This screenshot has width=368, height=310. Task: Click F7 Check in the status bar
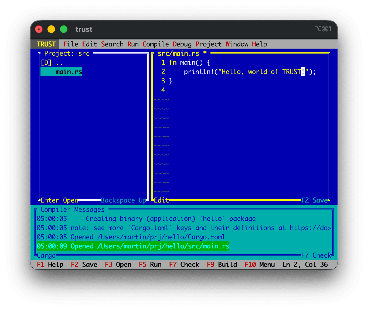point(184,265)
